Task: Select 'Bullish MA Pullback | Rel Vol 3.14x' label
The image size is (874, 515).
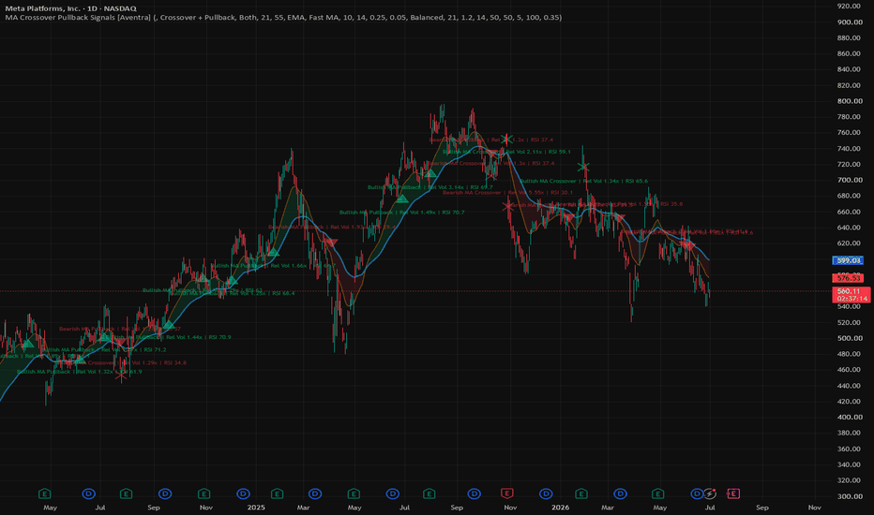Action: point(429,187)
